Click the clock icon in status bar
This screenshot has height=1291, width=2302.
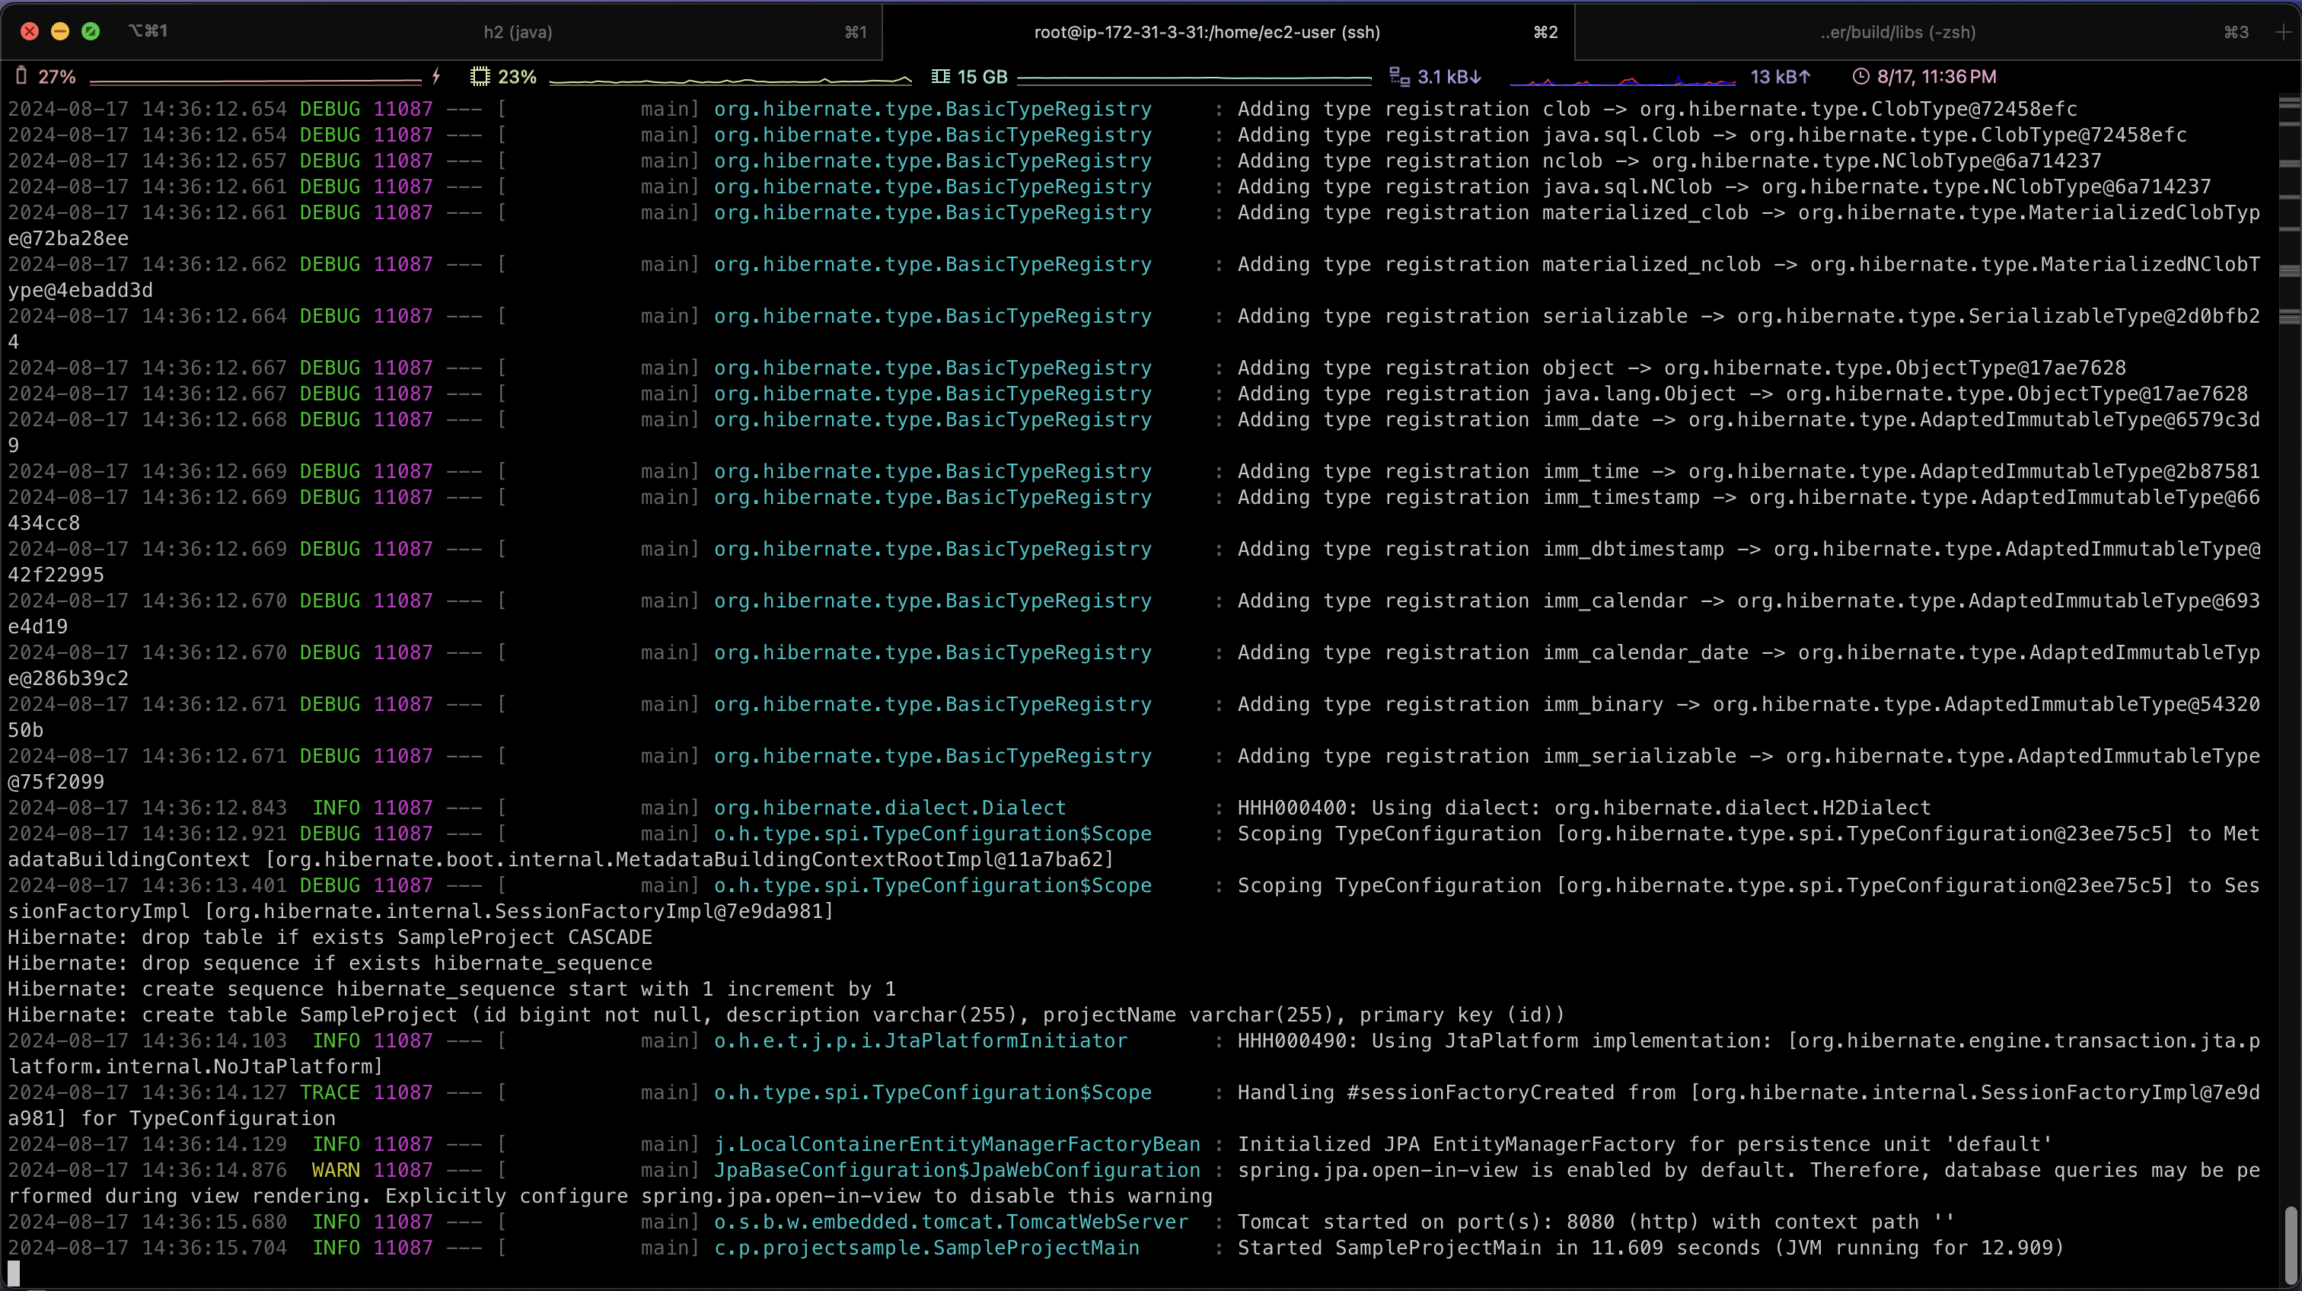pos(1860,77)
